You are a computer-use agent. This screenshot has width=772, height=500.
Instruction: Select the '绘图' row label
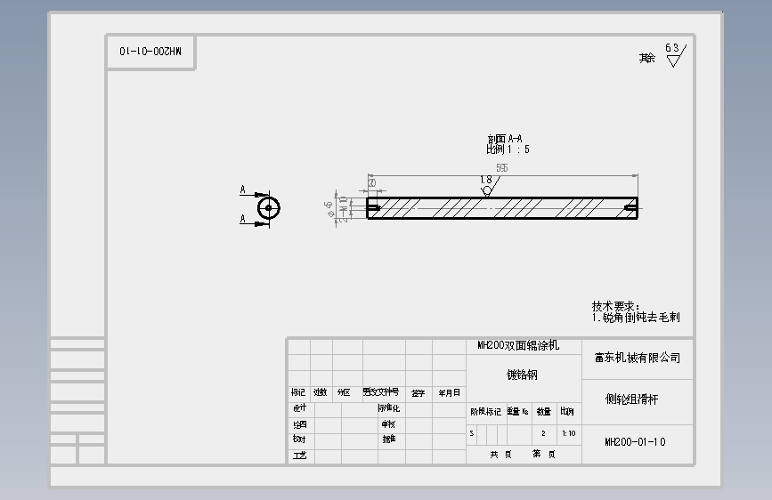300,424
